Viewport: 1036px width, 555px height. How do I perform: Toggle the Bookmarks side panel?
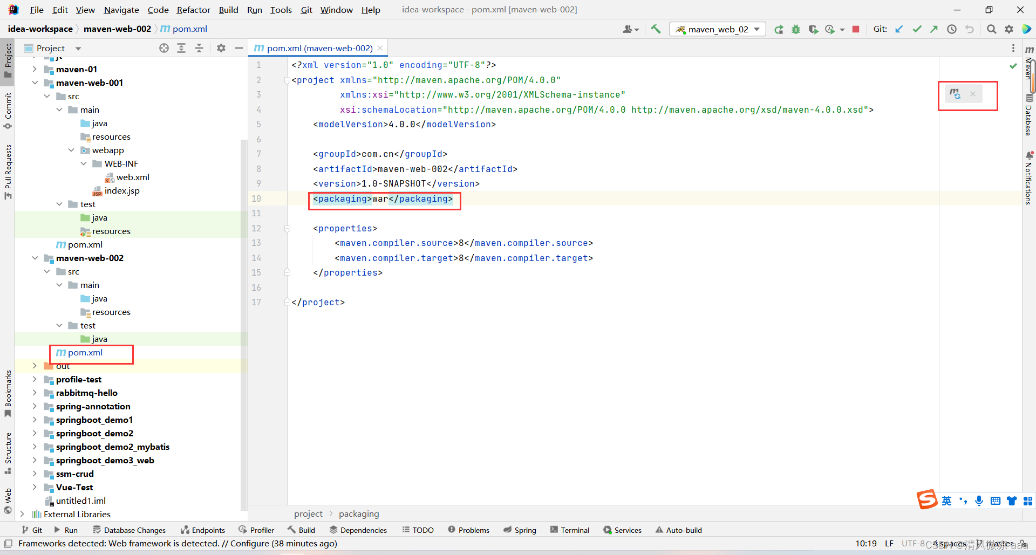click(8, 394)
